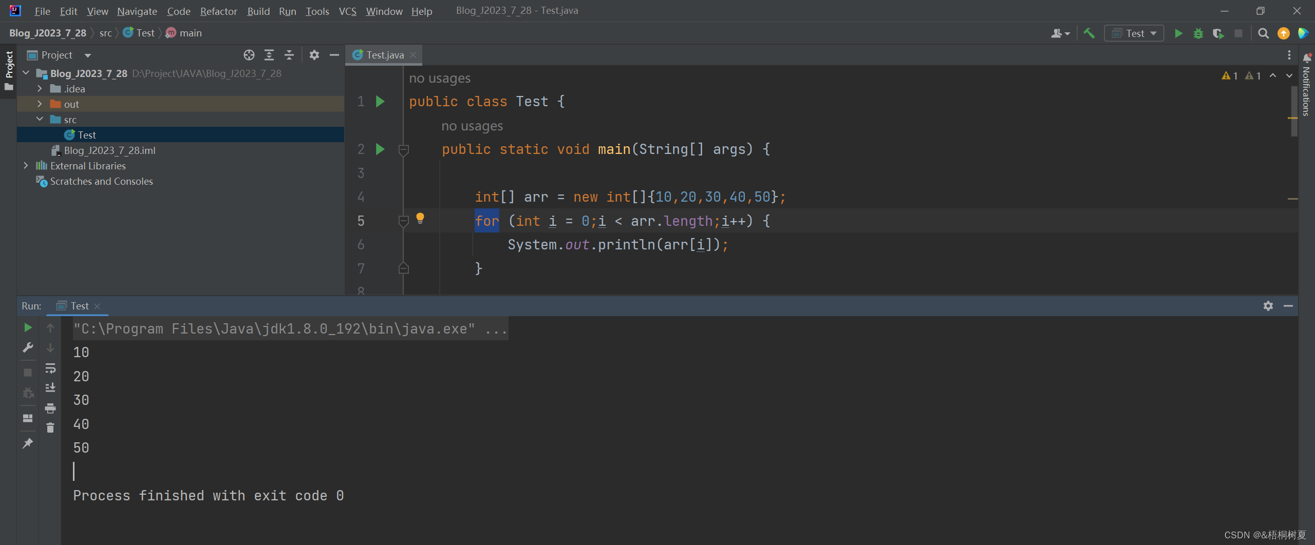
Task: Open the Refactor menu
Action: [218, 11]
